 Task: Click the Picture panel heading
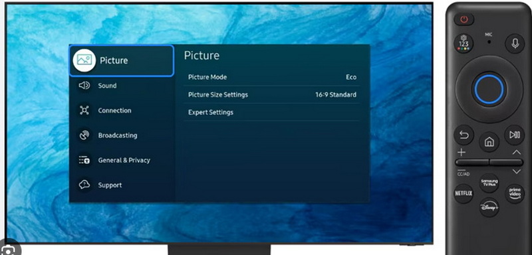(201, 56)
